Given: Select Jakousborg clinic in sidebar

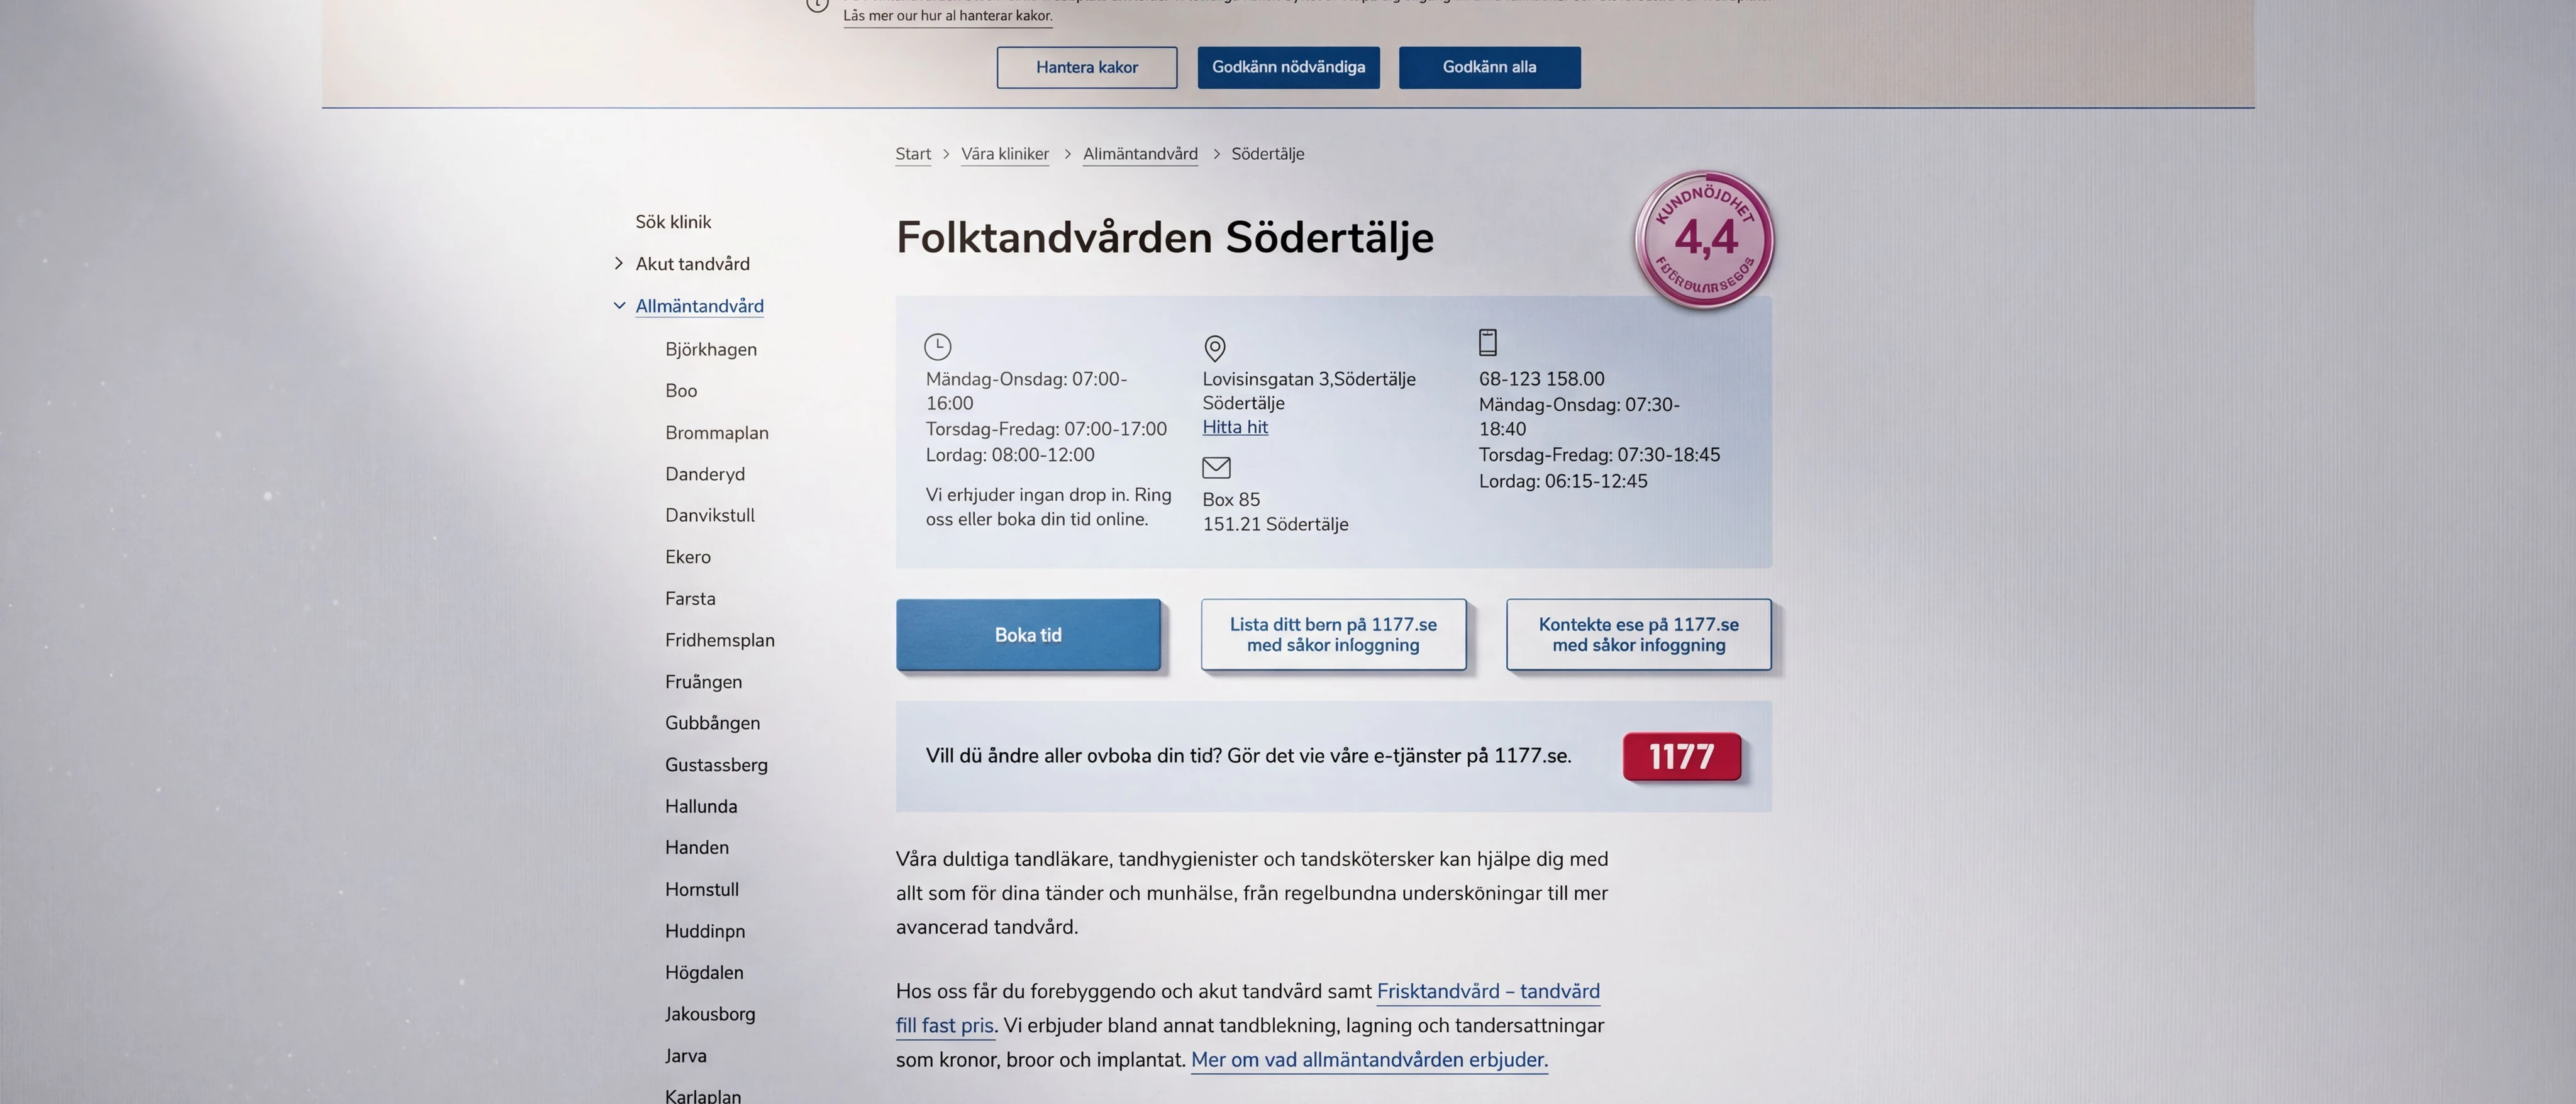Looking at the screenshot, I should point(710,1014).
